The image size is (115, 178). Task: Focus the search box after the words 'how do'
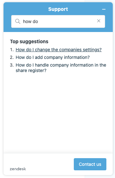[67, 21]
